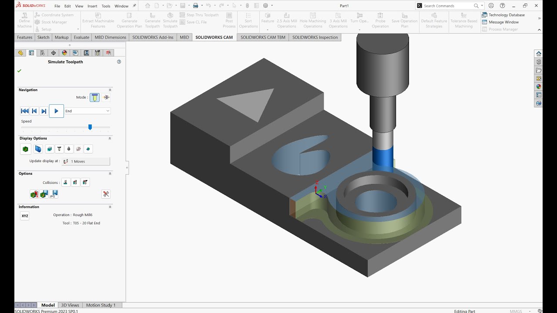Click the Home icon in the quick toolbar
557x313 pixels.
(148, 6)
